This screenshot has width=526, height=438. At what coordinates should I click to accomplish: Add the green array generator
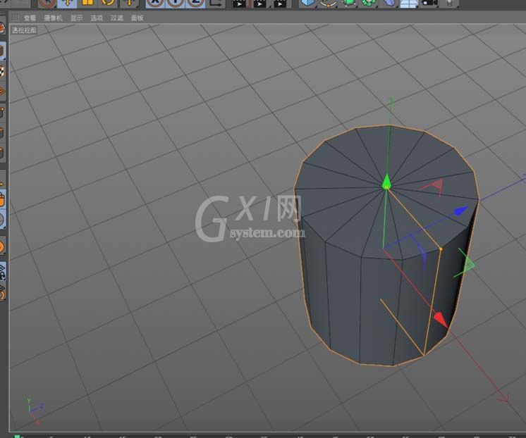click(369, 3)
